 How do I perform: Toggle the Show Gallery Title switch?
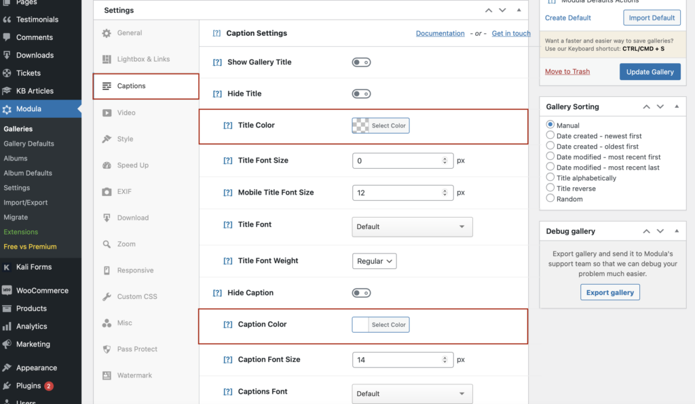[x=361, y=62]
